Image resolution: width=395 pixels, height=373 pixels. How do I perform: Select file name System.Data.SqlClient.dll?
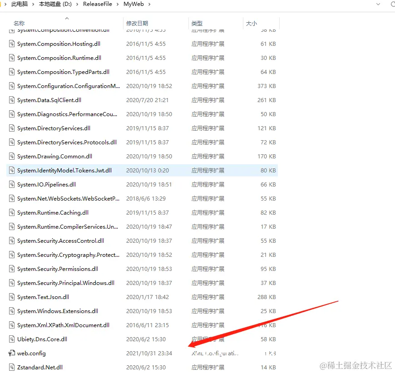(x=49, y=100)
